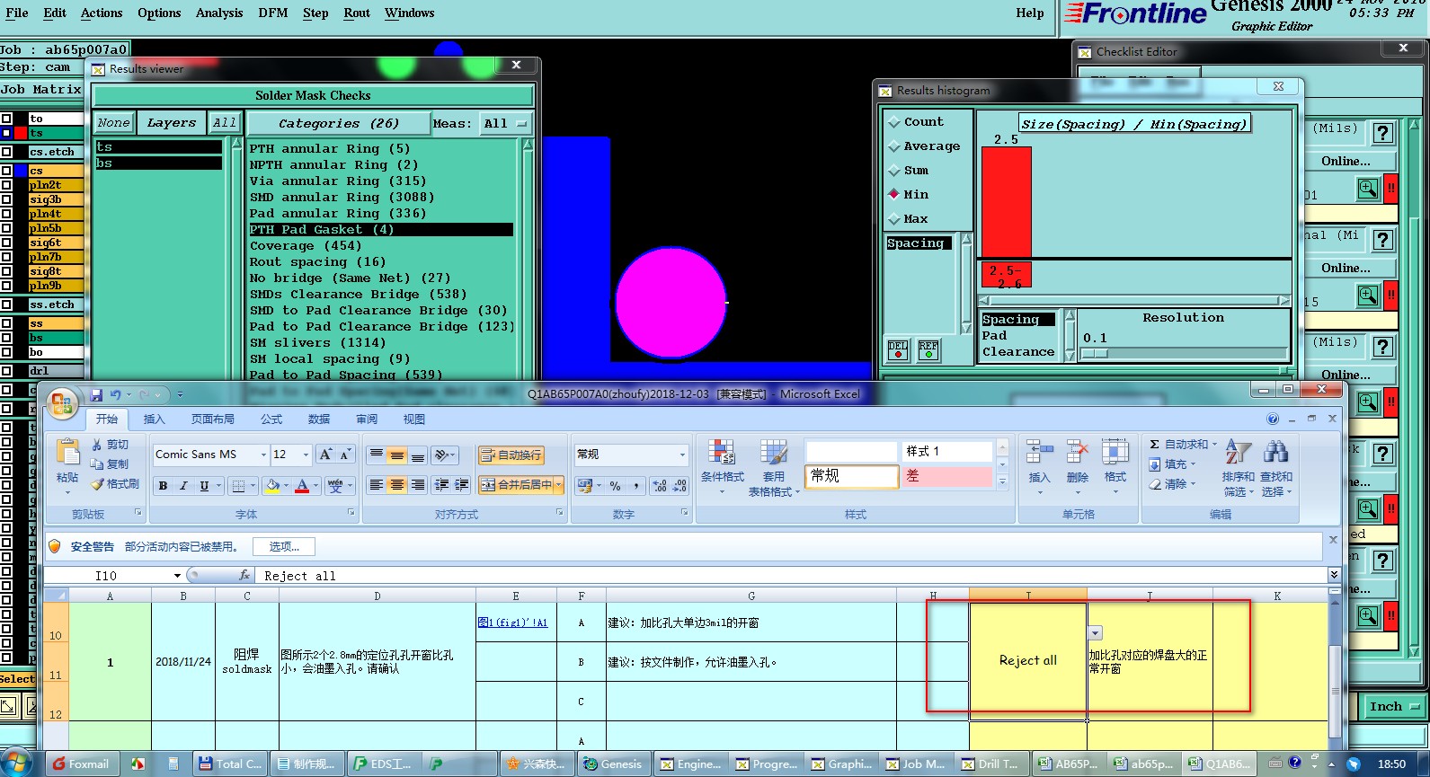Click the Save icon in quick access toolbar
The height and width of the screenshot is (777, 1430).
(96, 394)
